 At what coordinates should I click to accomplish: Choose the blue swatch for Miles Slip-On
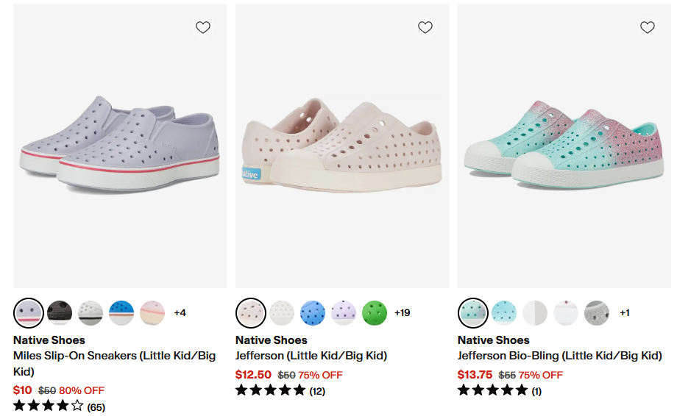click(x=121, y=312)
